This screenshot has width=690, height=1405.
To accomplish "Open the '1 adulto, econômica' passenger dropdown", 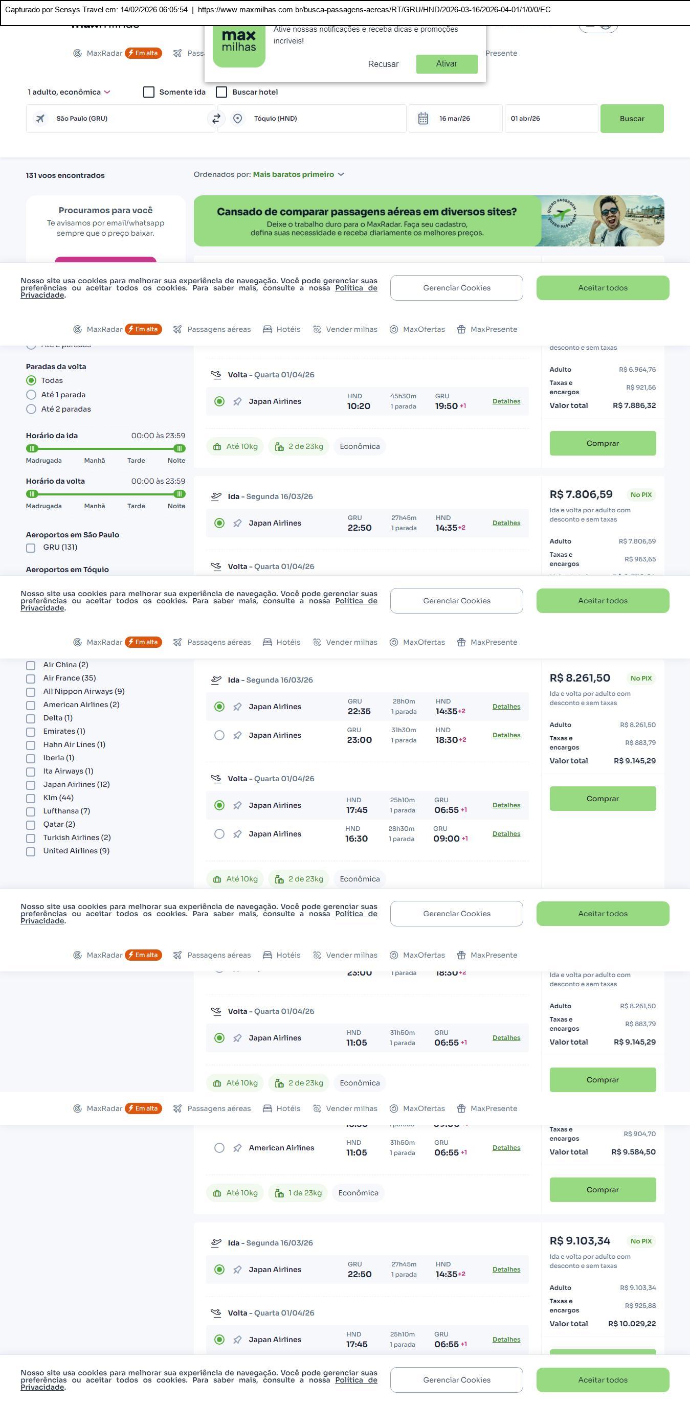I will pyautogui.click(x=69, y=92).
